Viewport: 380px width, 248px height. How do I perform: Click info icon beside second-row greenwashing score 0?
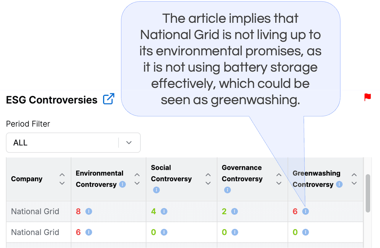click(306, 232)
